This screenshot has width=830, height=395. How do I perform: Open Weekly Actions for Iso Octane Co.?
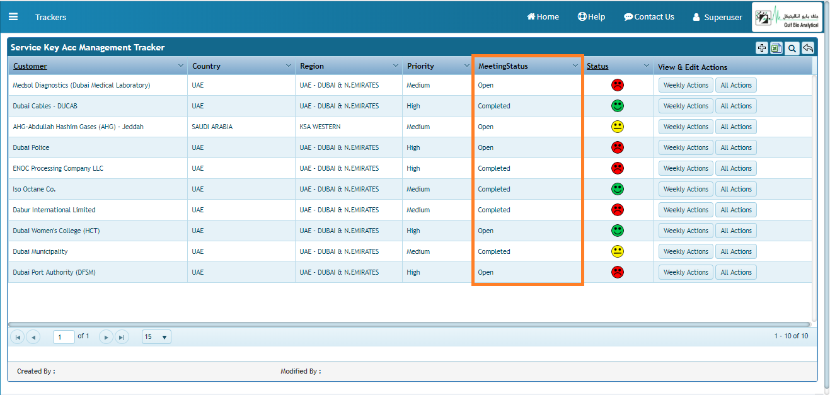pyautogui.click(x=686, y=189)
